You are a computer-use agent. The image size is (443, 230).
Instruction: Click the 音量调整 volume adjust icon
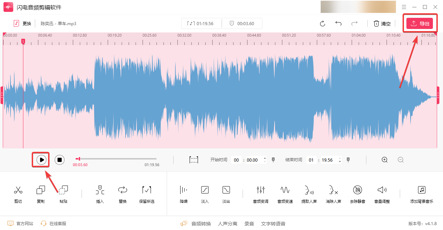(x=382, y=194)
